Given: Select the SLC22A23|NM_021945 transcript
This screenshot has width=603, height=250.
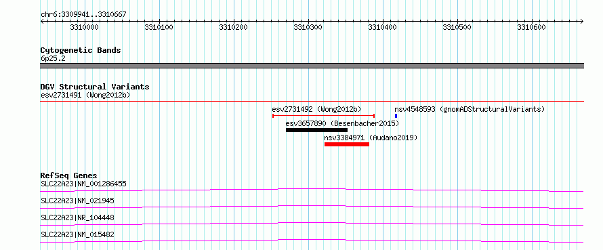Looking at the screenshot, I should point(312,207).
